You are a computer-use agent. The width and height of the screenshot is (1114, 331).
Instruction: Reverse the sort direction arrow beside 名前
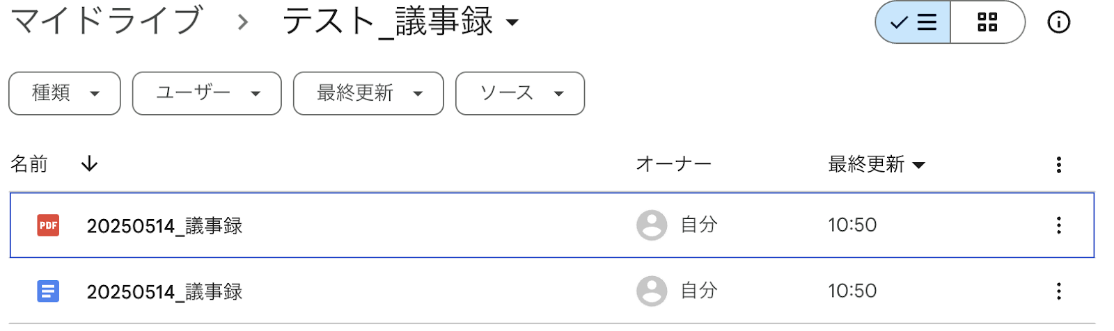click(89, 164)
